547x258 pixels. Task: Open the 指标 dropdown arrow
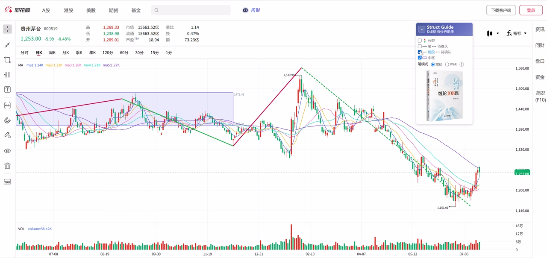click(525, 33)
